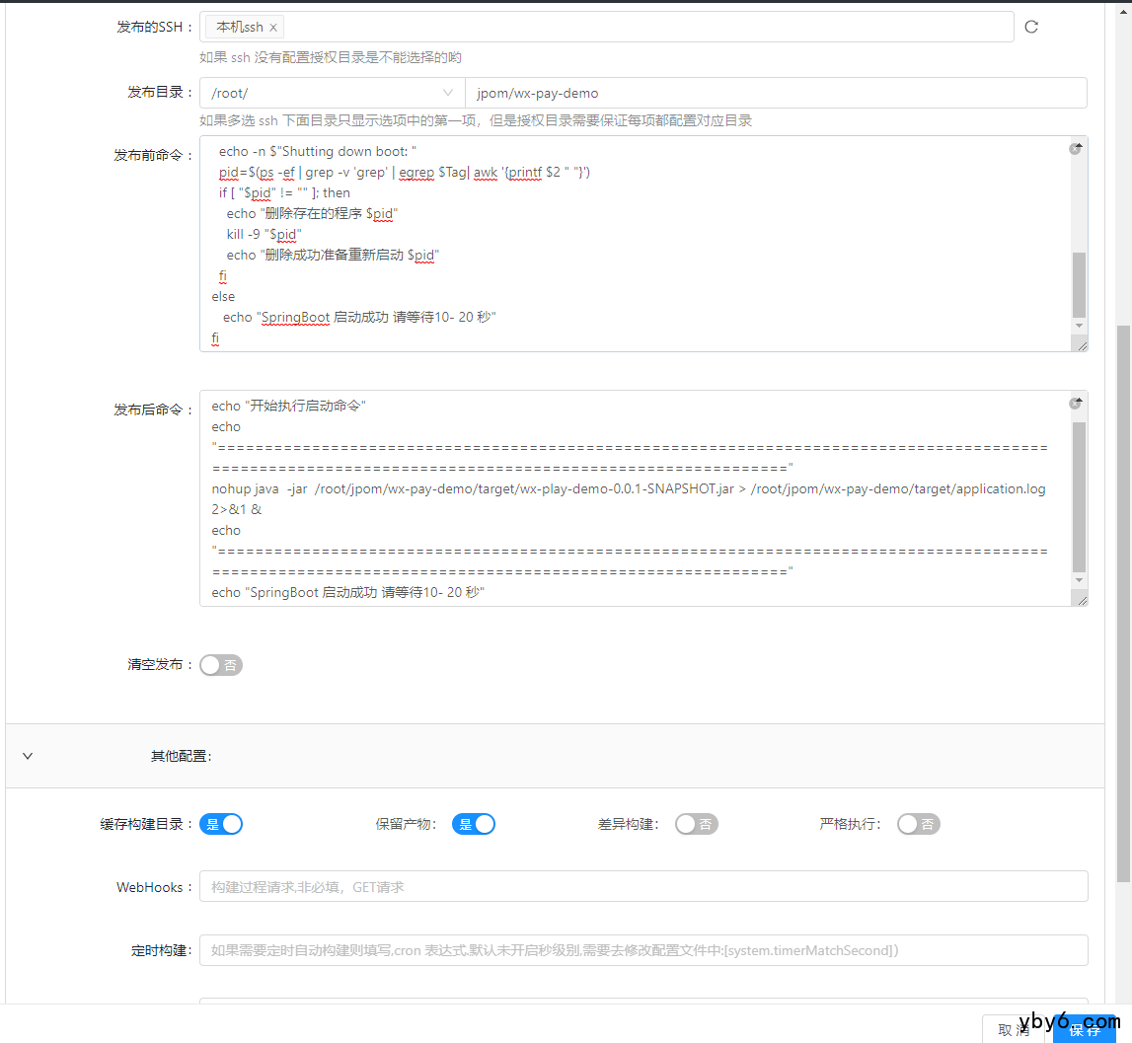
Task: Edit the jpom/wx-pay-demo directory field
Action: pos(776,93)
